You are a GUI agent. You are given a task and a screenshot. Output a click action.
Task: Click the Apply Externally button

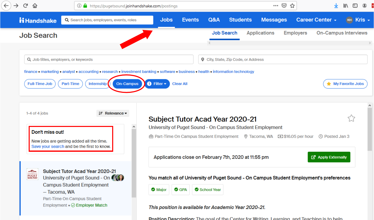coord(329,157)
